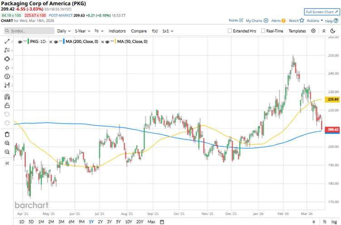Expand the Actions dropdown menu
This screenshot has width=341, height=225.
[x=315, y=20]
